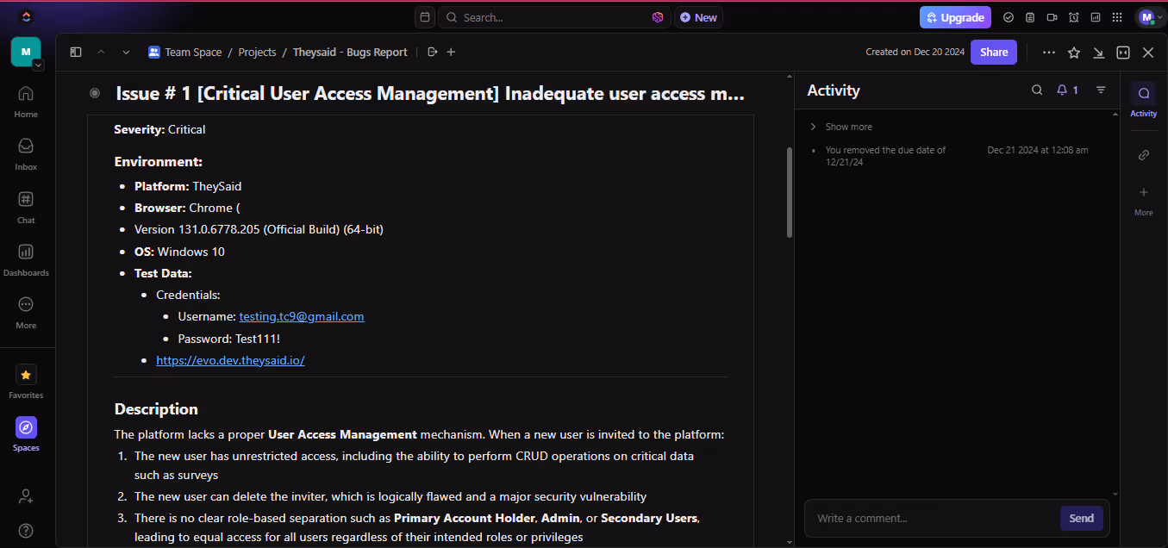Start a clip with video camera icon
Image resolution: width=1168 pixels, height=548 pixels.
[x=1052, y=17]
